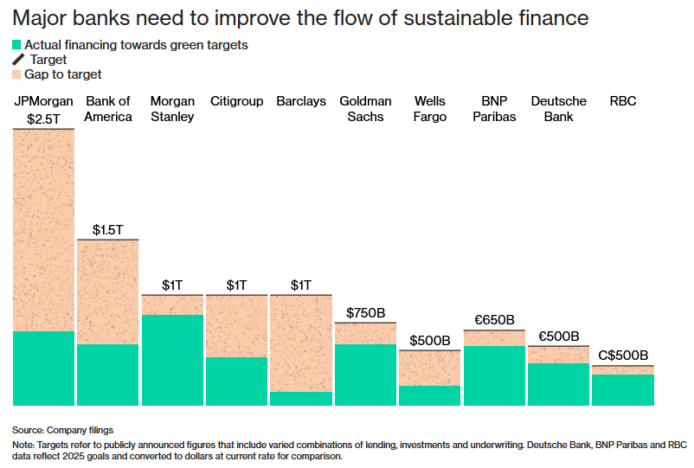Viewport: 694px width, 468px height.
Task: Select the JPMorgan column label
Action: 43,101
